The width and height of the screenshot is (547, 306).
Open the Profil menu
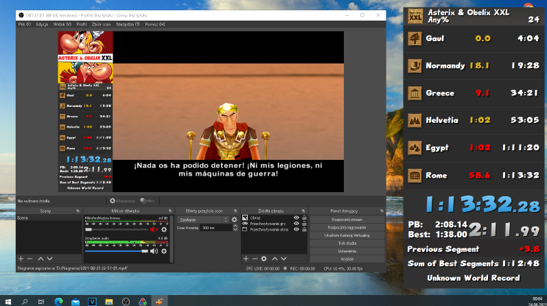[x=81, y=25]
